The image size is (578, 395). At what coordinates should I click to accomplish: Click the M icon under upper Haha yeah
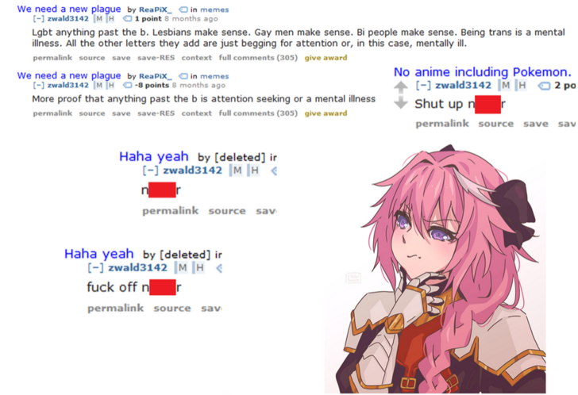click(x=237, y=170)
